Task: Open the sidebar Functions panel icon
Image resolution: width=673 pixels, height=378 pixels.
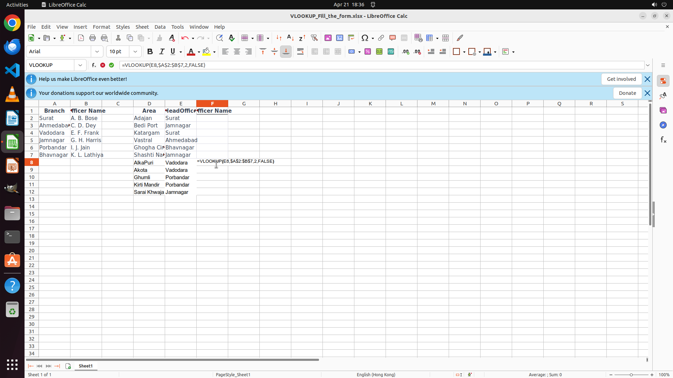Action: [663, 140]
